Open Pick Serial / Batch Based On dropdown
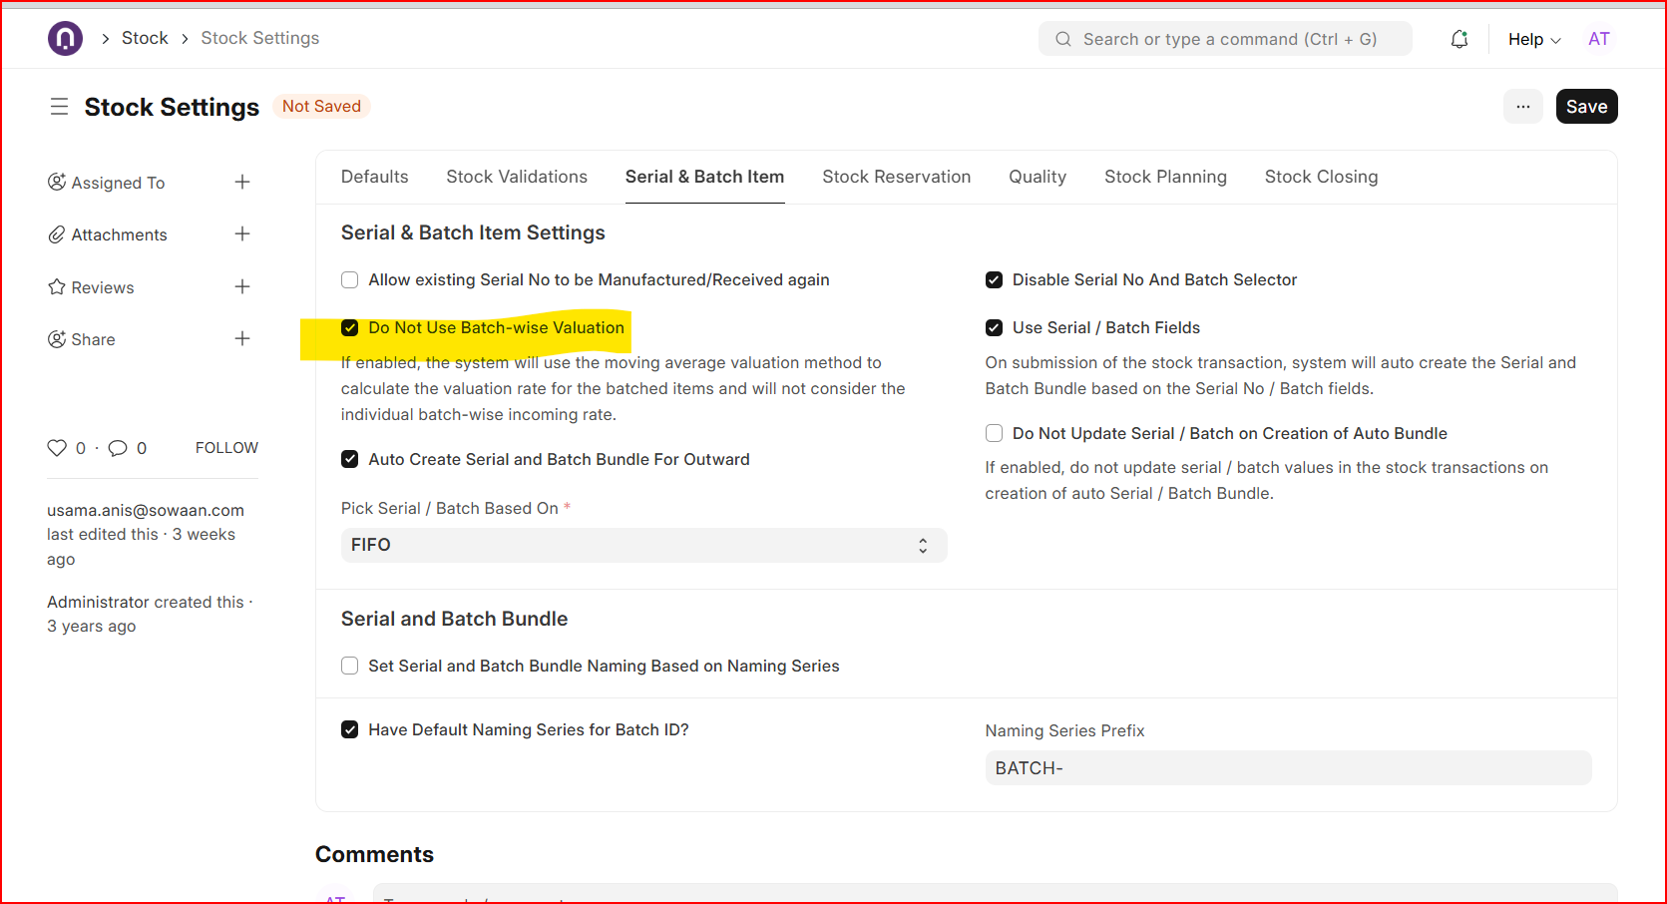The image size is (1667, 904). pos(643,545)
